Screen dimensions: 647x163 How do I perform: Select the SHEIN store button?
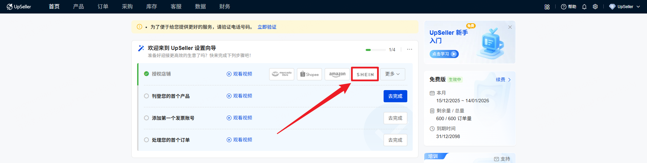365,74
